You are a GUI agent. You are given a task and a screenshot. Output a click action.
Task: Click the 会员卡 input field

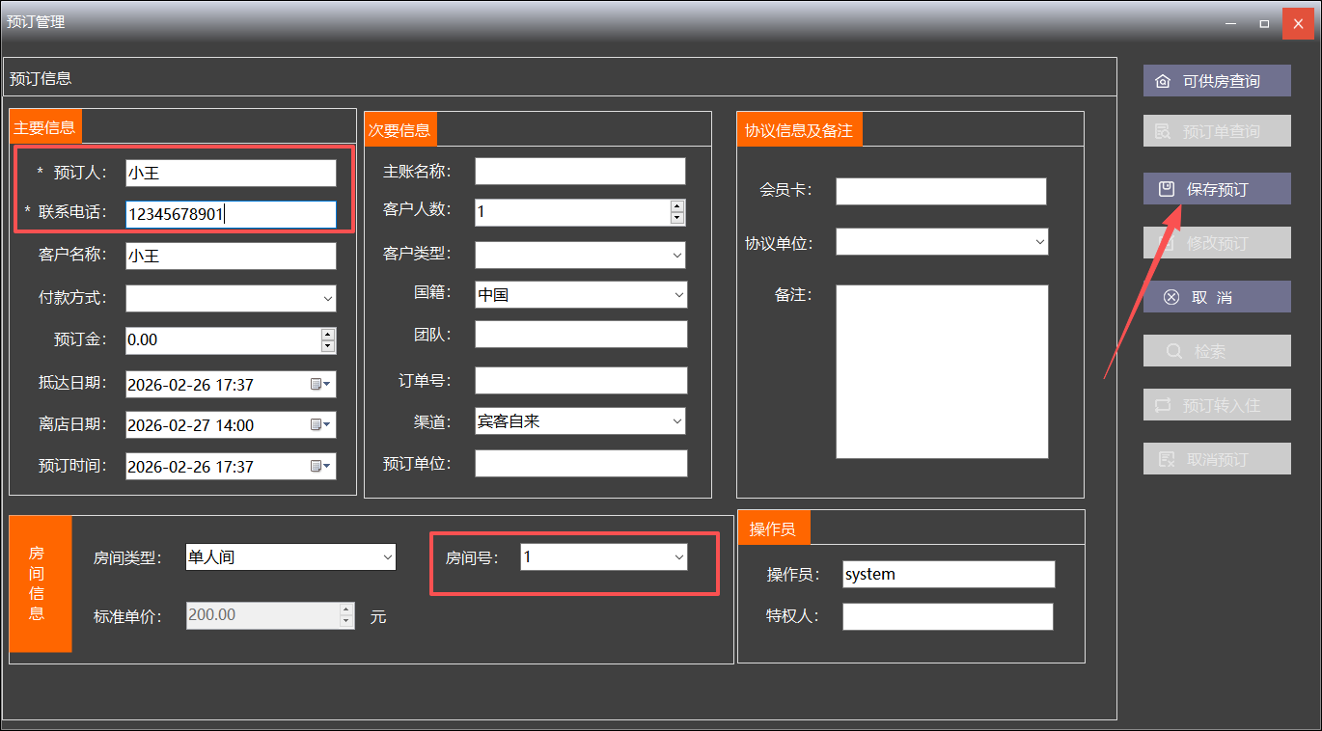(941, 191)
